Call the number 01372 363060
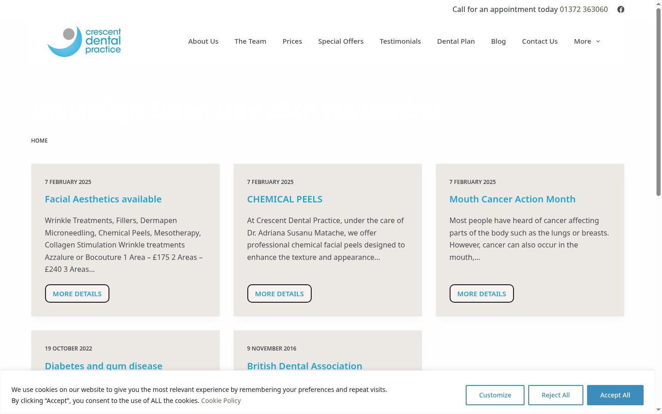Viewport: 662px width, 414px height. point(584,9)
